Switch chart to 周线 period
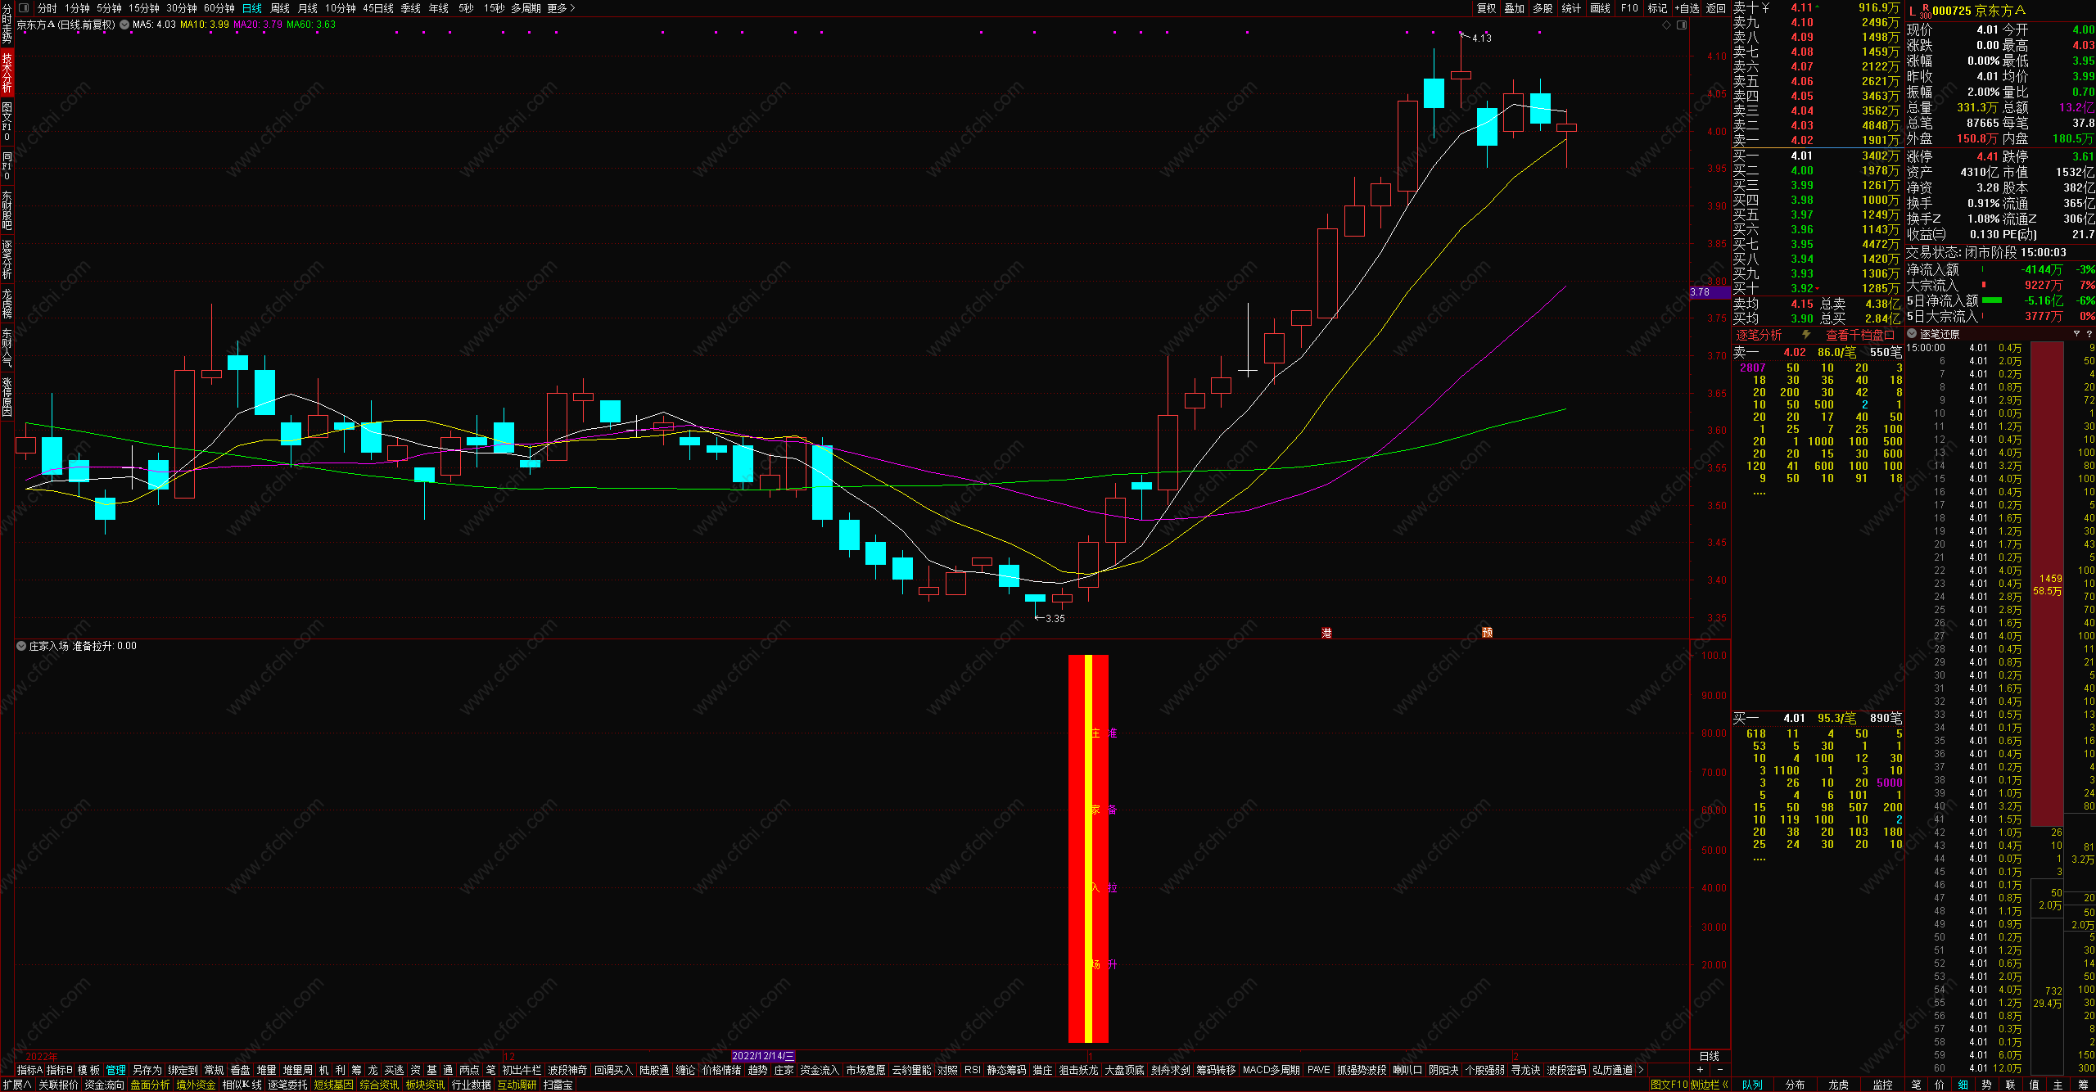The height and width of the screenshot is (1092, 2096). (280, 8)
